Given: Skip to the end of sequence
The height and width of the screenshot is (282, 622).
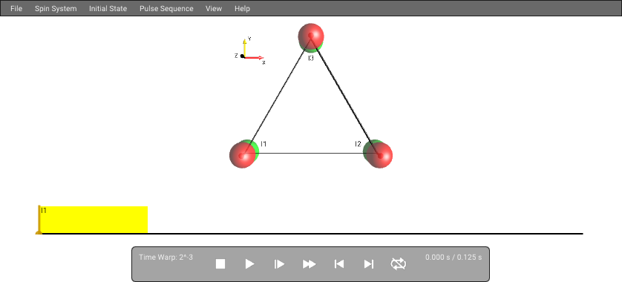Looking at the screenshot, I should 368,263.
